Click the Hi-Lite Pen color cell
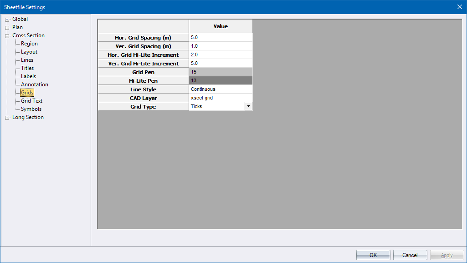The height and width of the screenshot is (263, 467). pyautogui.click(x=221, y=80)
